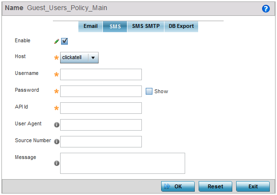Open the blue help question mark icon
Image resolution: width=277 pixels, height=195 pixels.
click(x=265, y=9)
